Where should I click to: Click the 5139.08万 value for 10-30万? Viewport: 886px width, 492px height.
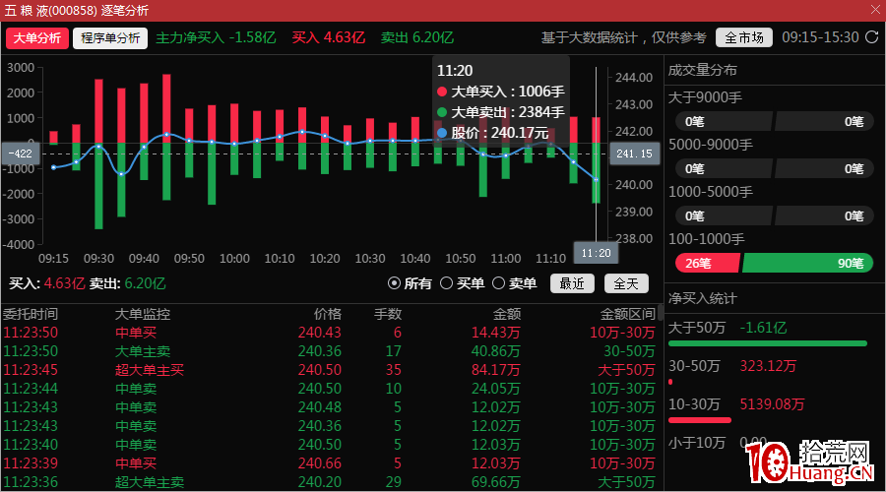tap(772, 404)
